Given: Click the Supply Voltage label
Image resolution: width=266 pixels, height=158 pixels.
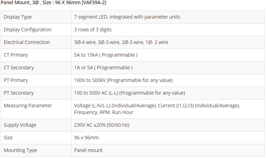Looking at the screenshot, I should [x=20, y=125].
